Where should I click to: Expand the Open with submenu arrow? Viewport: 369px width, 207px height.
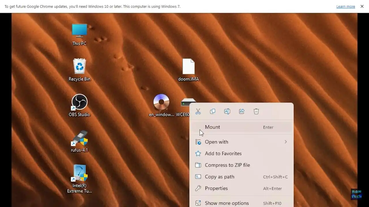click(x=286, y=142)
